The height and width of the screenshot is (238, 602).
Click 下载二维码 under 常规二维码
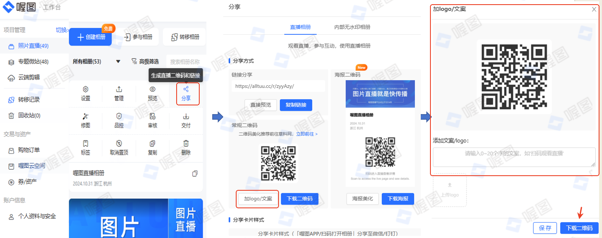pos(300,199)
